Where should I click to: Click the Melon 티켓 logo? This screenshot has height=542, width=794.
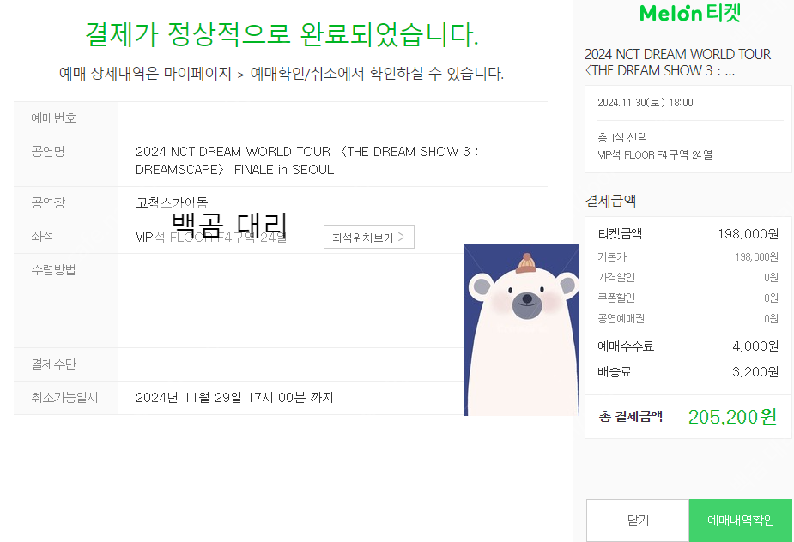coord(690,13)
